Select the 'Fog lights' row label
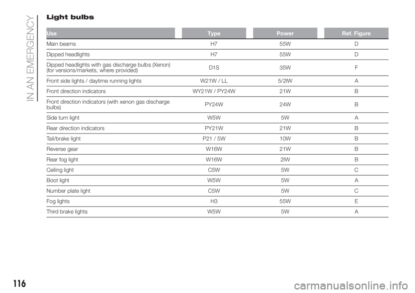 tap(58, 201)
